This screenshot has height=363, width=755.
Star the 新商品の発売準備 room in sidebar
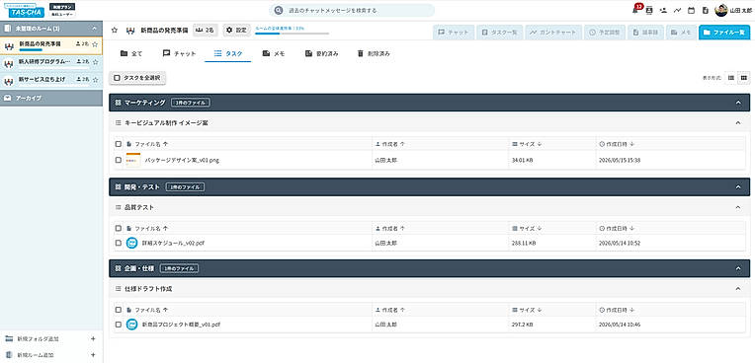[x=95, y=44]
